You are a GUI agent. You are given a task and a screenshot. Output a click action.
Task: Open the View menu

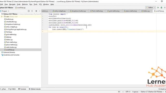point(6,4)
